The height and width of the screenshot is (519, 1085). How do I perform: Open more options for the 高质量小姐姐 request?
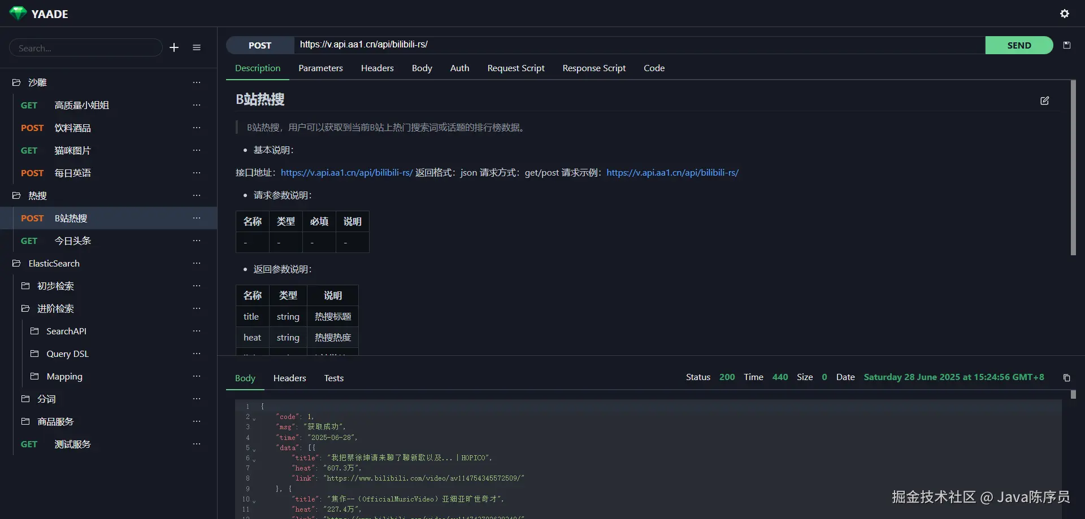(197, 105)
